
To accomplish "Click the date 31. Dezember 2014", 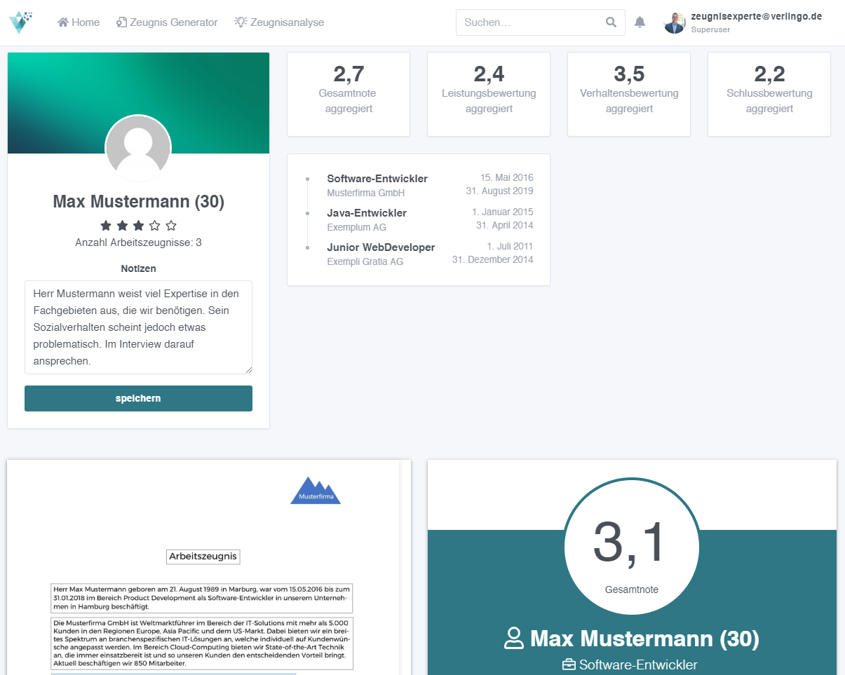I will (492, 259).
